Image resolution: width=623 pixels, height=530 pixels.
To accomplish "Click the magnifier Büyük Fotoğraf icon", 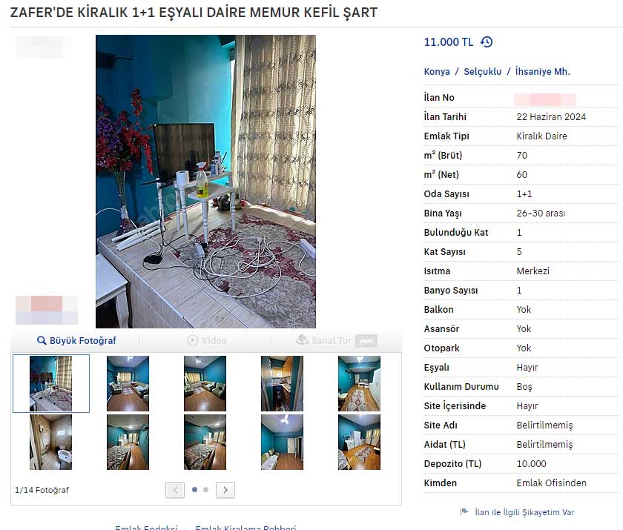I will click(x=42, y=341).
